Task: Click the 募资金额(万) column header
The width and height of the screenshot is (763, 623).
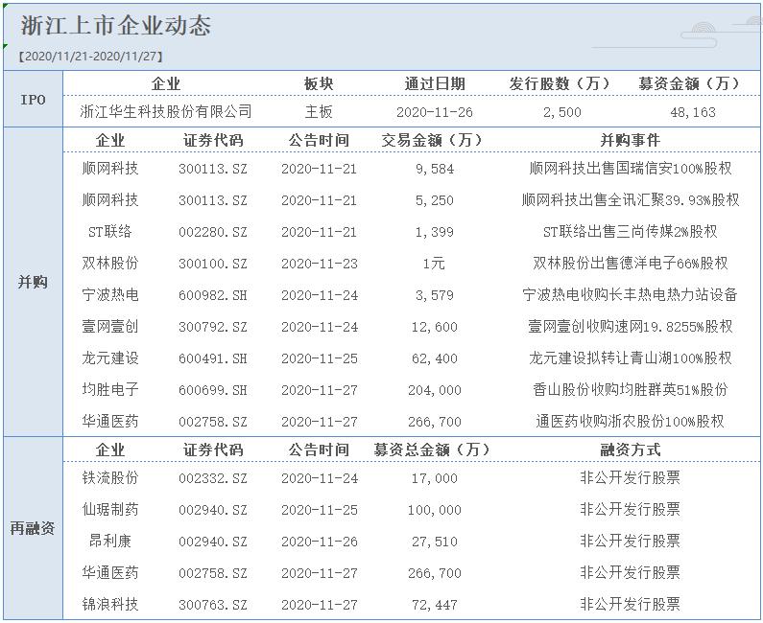Action: click(x=689, y=83)
